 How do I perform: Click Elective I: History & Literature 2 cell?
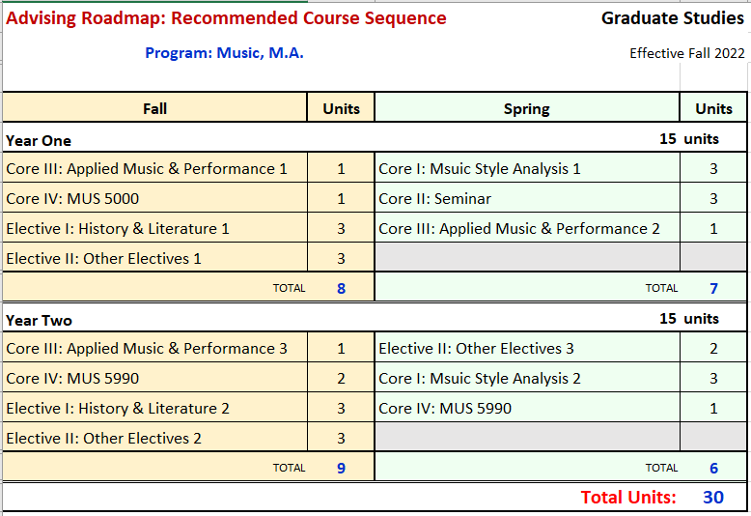(118, 409)
